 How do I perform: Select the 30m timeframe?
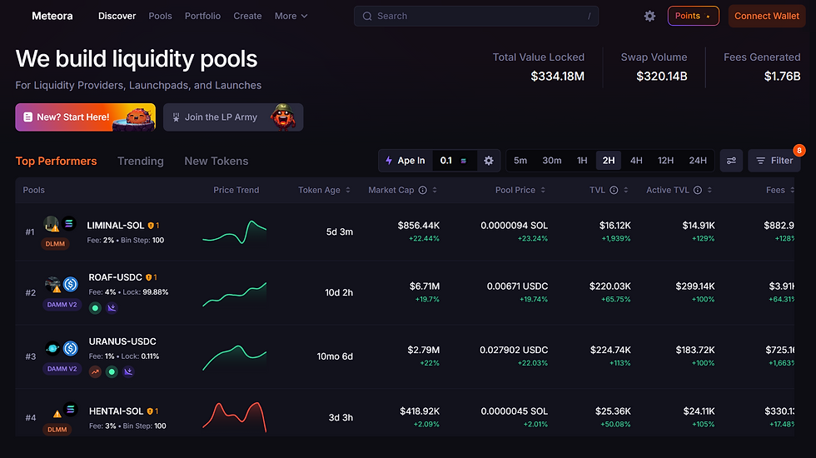(551, 161)
